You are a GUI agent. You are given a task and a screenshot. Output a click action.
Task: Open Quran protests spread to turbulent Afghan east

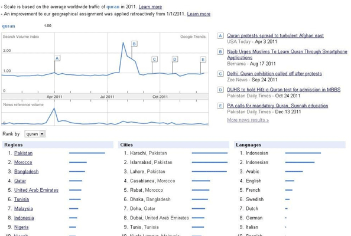click(275, 35)
